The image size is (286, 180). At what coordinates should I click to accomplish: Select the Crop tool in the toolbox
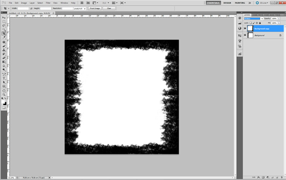click(x=4, y=33)
